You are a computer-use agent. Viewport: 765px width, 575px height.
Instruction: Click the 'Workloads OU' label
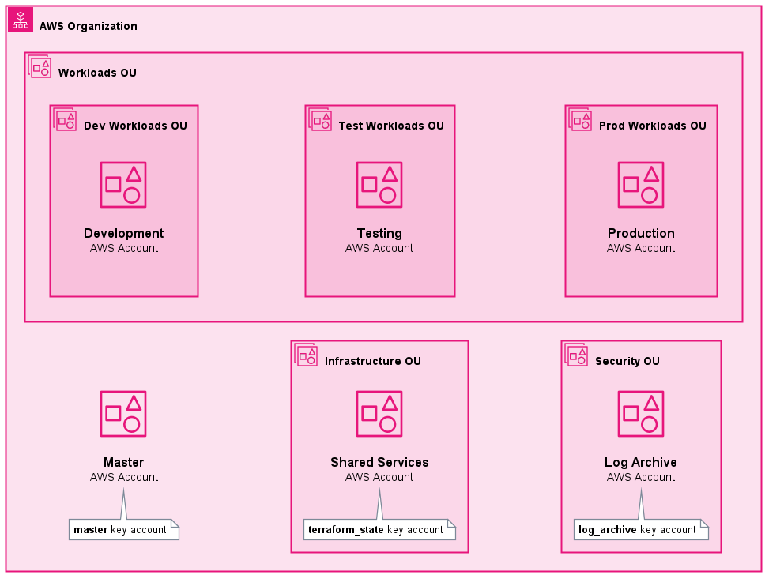tap(97, 73)
